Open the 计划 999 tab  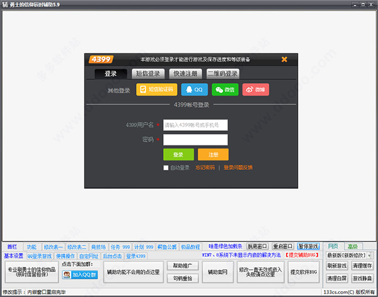click(x=144, y=247)
